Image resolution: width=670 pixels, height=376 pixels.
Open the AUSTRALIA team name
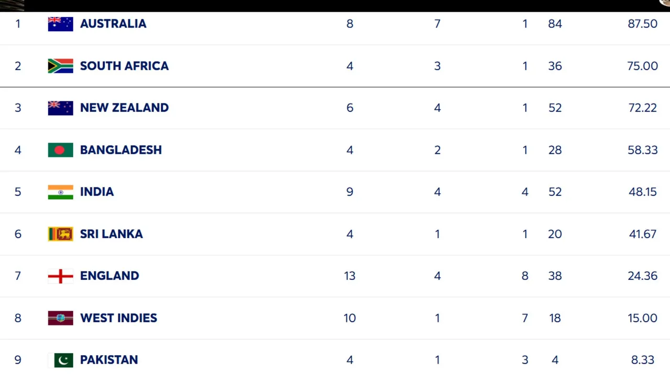pyautogui.click(x=113, y=24)
